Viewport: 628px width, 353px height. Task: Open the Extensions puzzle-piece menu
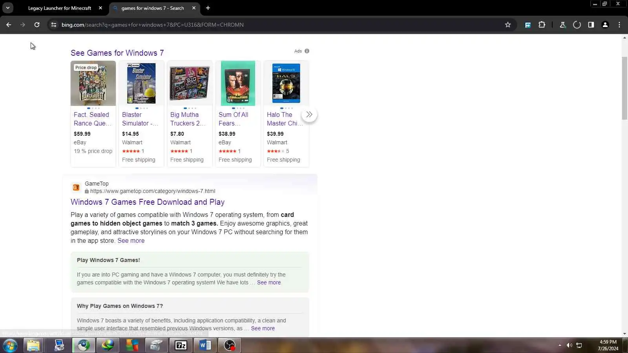[542, 25]
